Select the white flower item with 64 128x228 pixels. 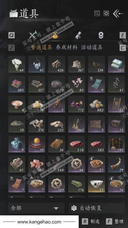[x=17, y=64]
